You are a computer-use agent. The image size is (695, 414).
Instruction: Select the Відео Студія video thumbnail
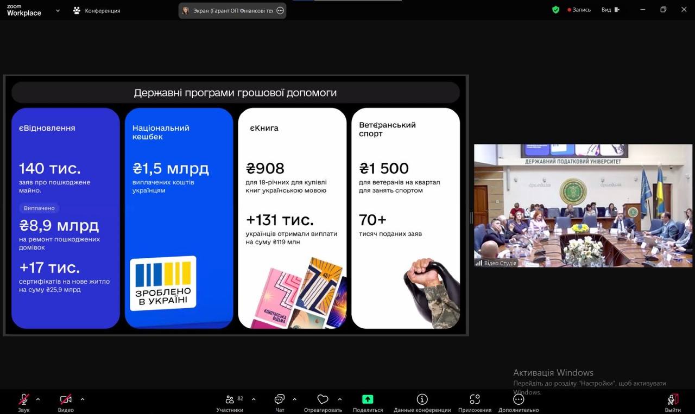[x=583, y=206]
